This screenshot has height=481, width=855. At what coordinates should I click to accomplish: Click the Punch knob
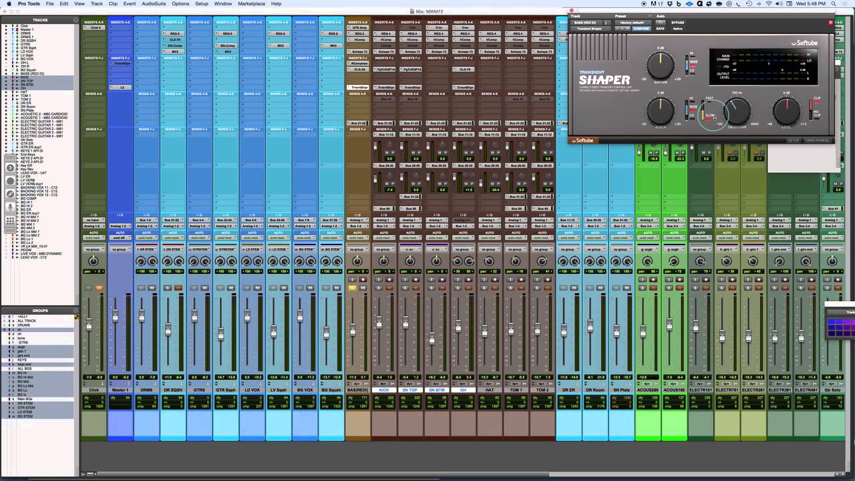[x=660, y=110]
